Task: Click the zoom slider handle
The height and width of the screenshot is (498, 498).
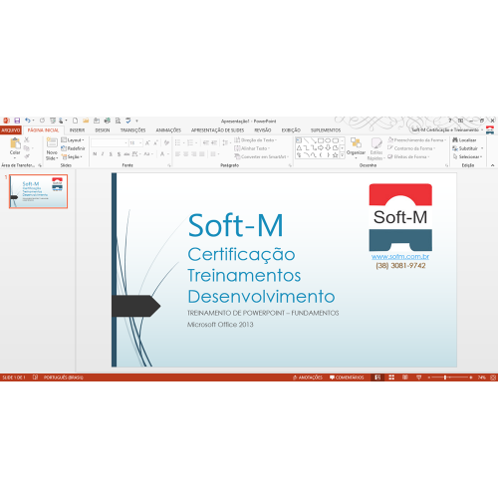Action: point(445,377)
